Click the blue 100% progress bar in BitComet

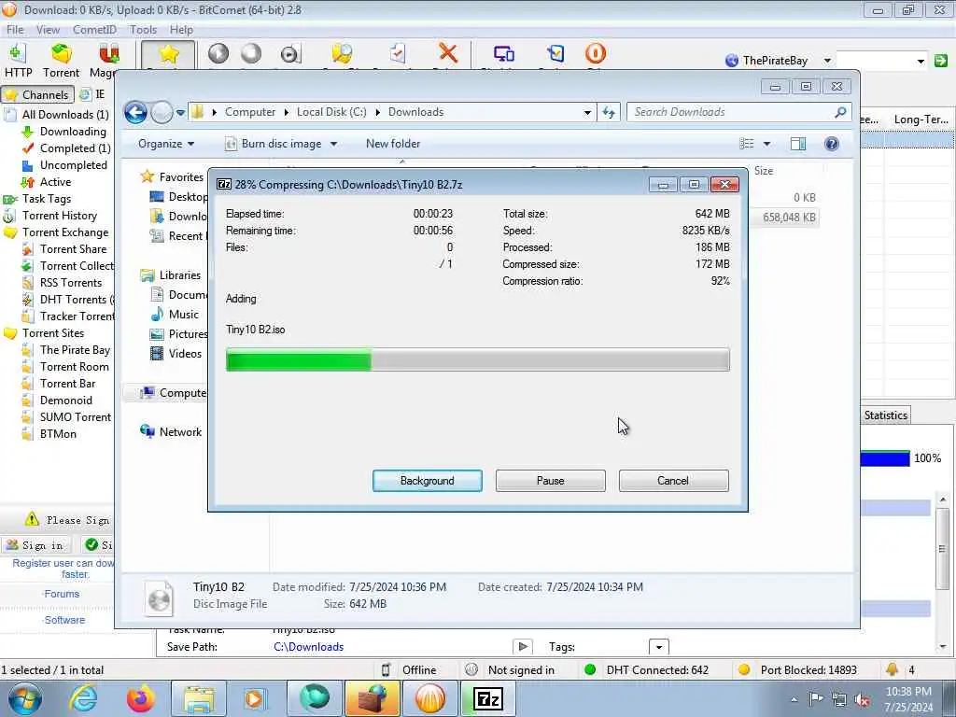coord(885,457)
